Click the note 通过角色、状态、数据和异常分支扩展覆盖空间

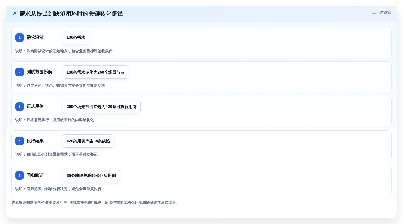pos(66,86)
